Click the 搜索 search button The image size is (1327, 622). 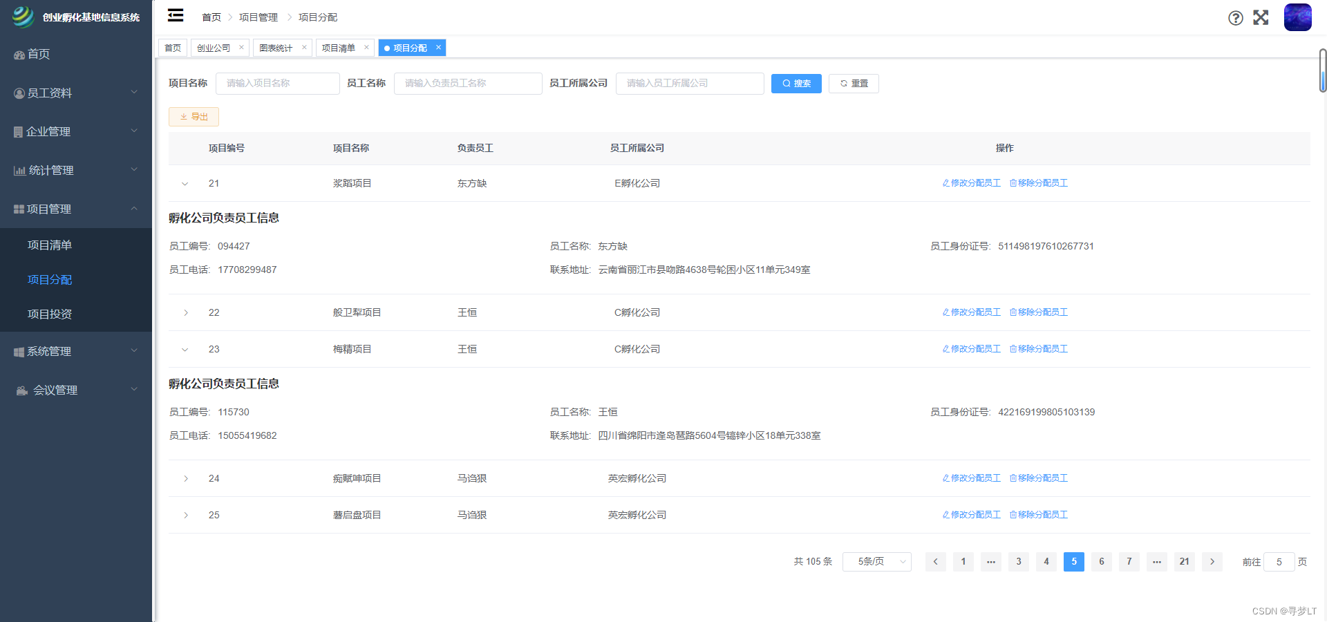coord(796,83)
